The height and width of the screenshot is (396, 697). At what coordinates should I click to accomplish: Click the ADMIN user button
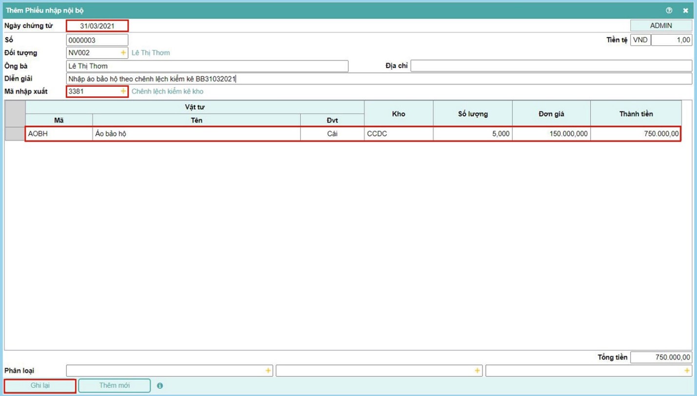[x=661, y=26]
